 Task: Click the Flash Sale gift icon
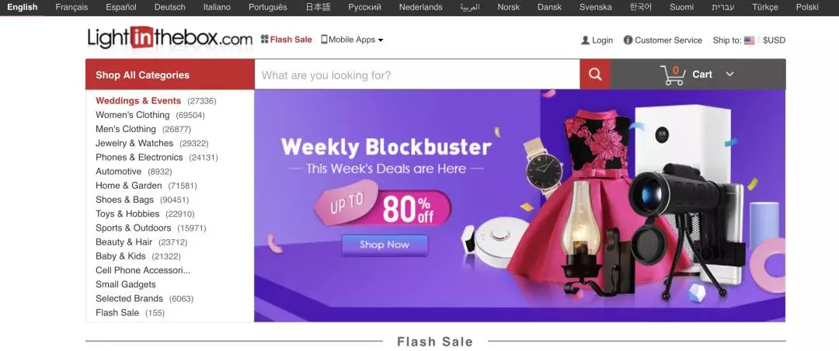(x=264, y=39)
